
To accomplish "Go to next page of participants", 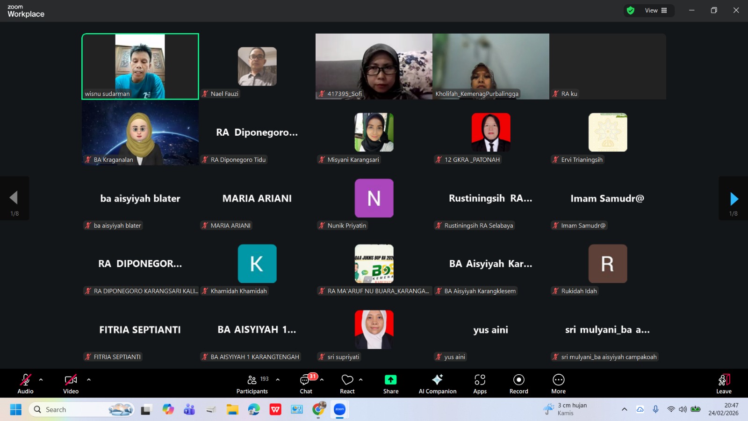I will tap(734, 199).
